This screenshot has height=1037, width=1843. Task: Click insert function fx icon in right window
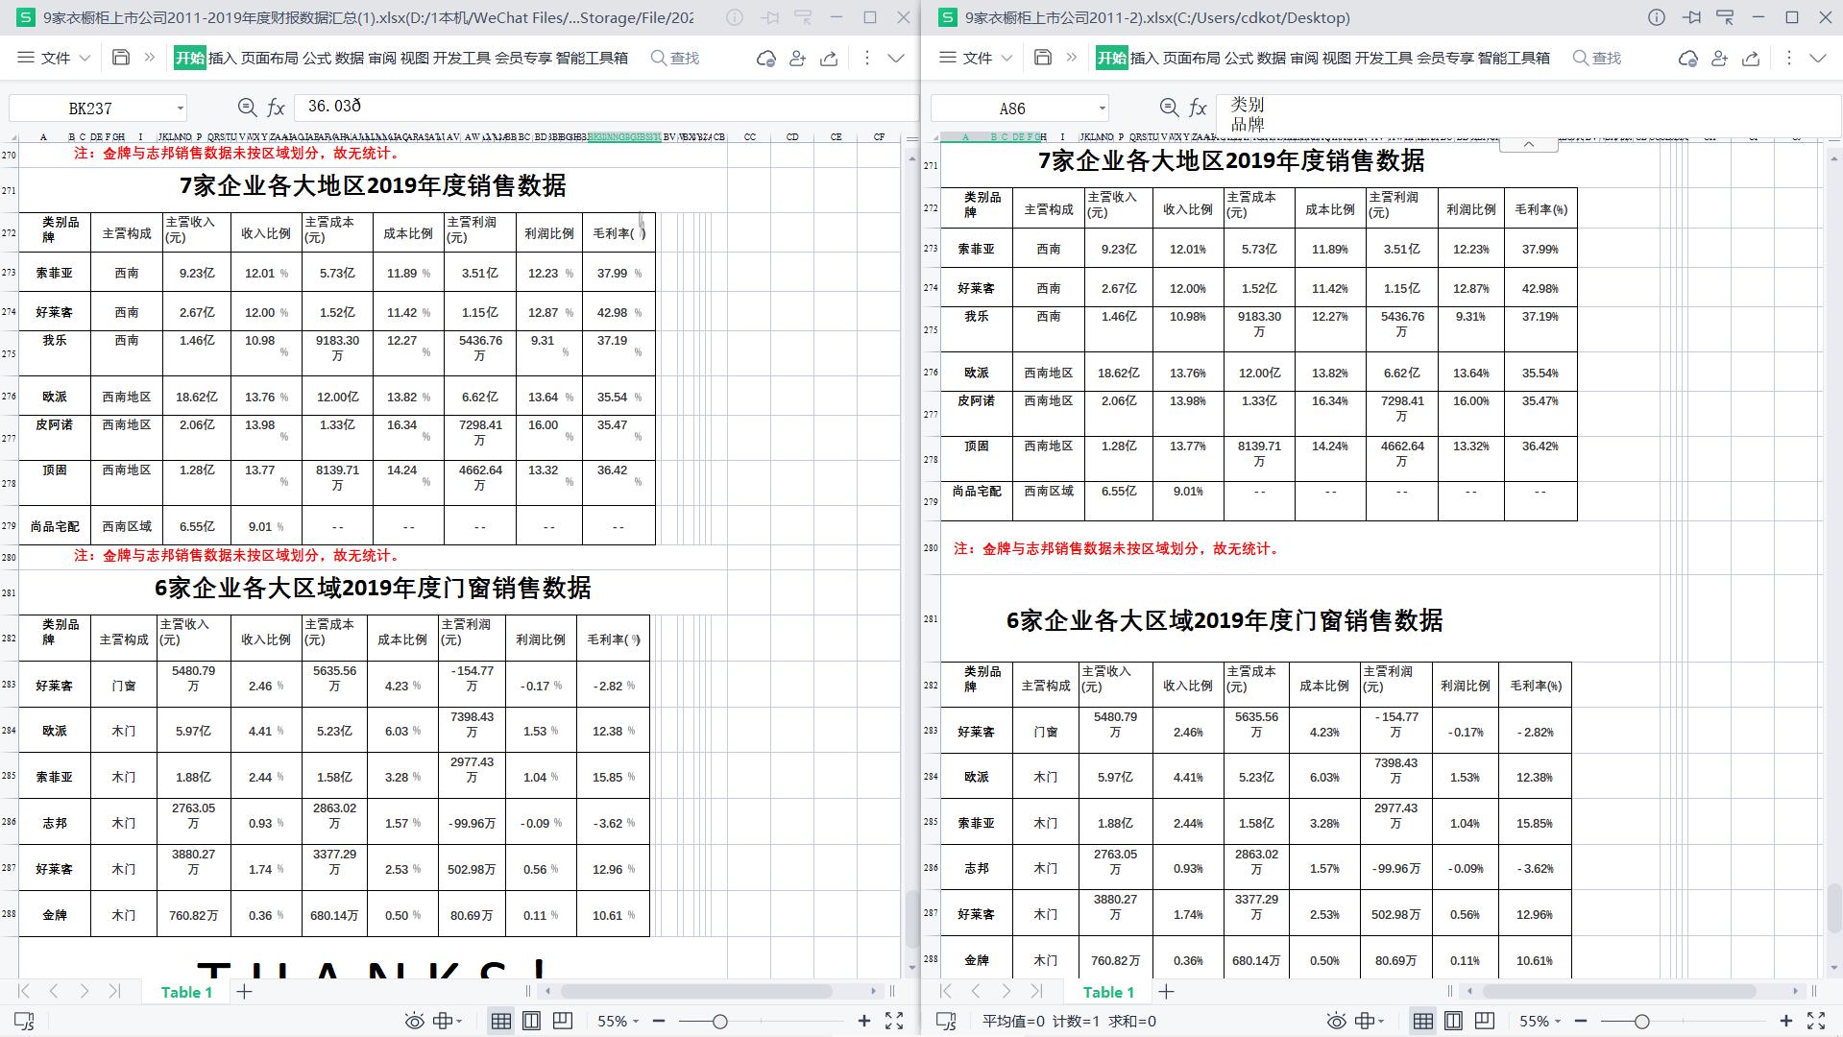pyautogui.click(x=1199, y=108)
